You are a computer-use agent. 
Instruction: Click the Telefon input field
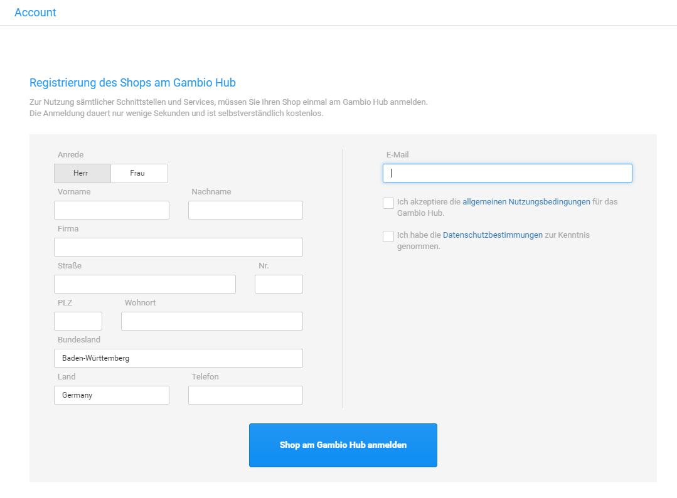click(245, 395)
